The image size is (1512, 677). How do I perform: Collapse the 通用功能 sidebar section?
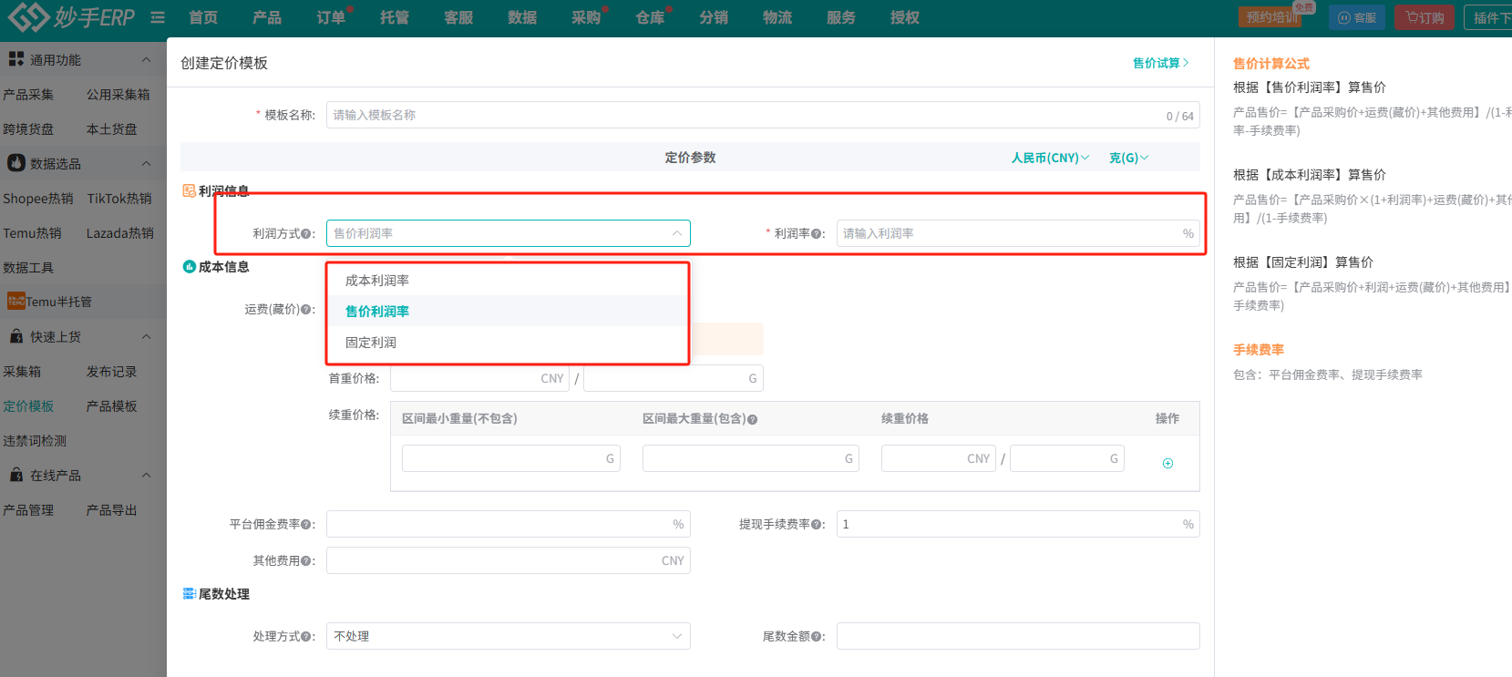click(146, 60)
